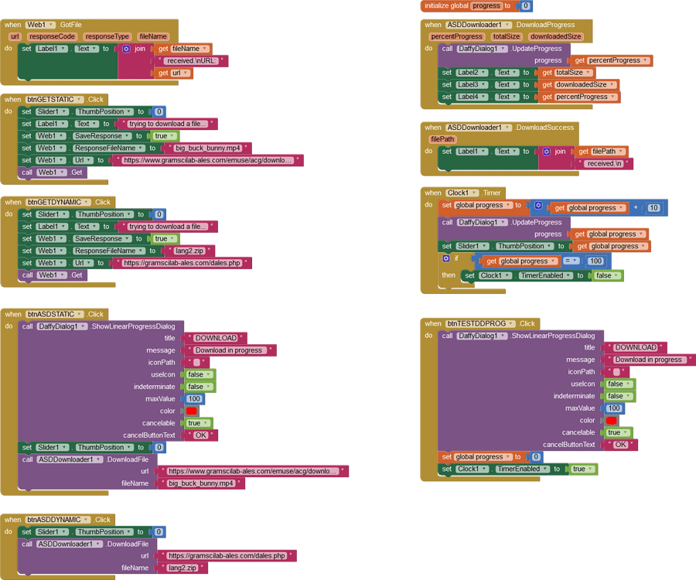Edit dales.php URL text in btnASDDYNAMIC.Click
This screenshot has height=580, width=696.
coord(227,555)
